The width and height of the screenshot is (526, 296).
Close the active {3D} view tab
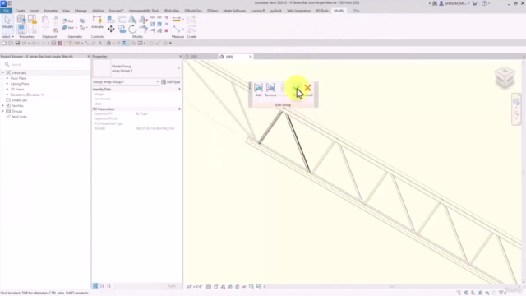250,57
